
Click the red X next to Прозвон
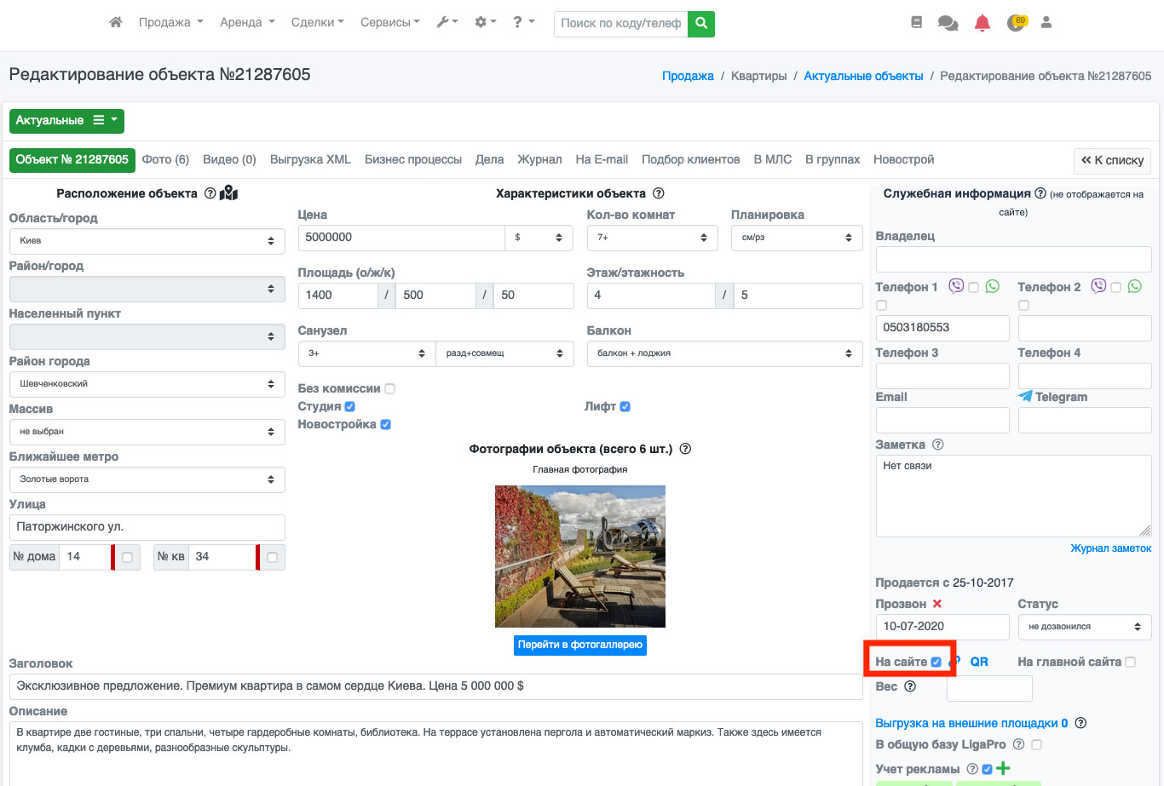[937, 604]
